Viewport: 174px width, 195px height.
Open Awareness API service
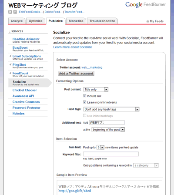(23, 96)
